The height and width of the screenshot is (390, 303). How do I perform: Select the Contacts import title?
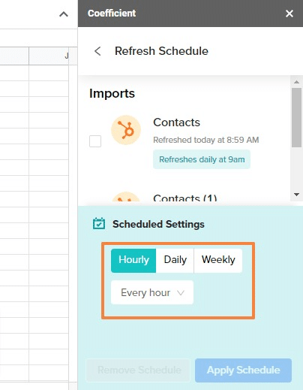coord(176,122)
